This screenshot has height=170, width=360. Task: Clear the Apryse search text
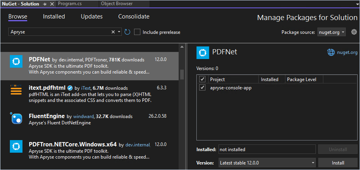[113, 32]
